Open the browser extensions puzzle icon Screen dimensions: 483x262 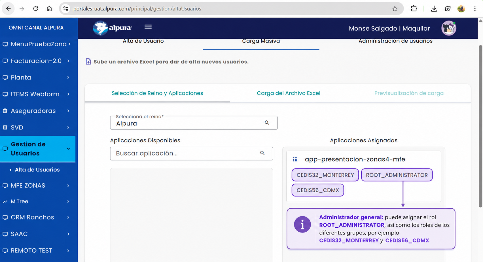(x=414, y=9)
